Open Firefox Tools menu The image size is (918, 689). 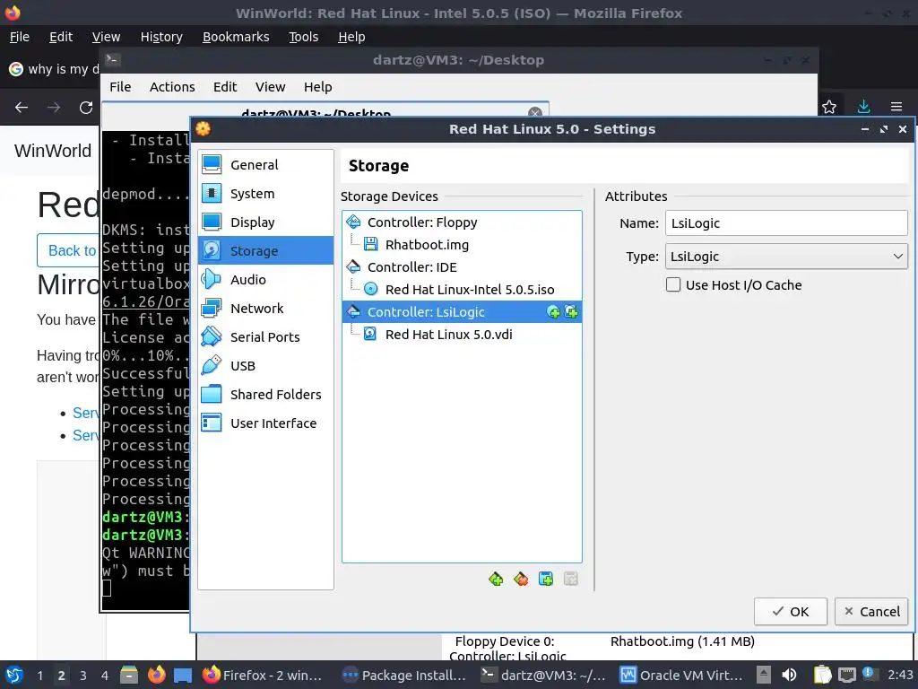pyautogui.click(x=303, y=37)
